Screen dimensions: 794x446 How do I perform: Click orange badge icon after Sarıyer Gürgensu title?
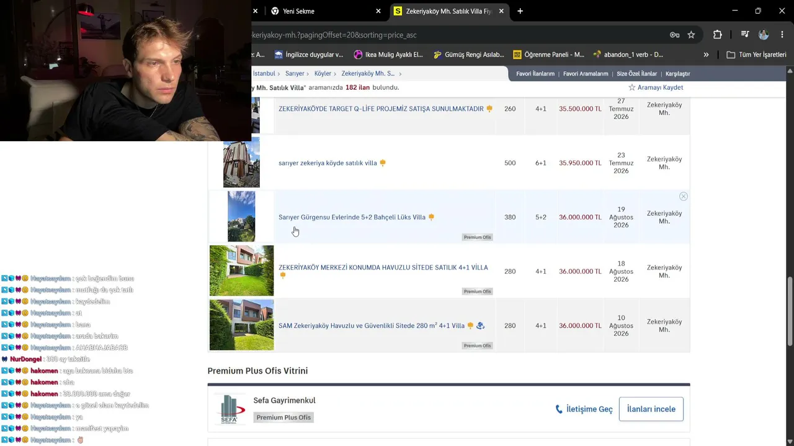[431, 217]
